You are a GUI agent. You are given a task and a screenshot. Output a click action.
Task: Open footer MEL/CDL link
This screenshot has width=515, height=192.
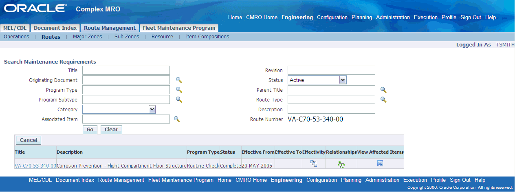40,180
